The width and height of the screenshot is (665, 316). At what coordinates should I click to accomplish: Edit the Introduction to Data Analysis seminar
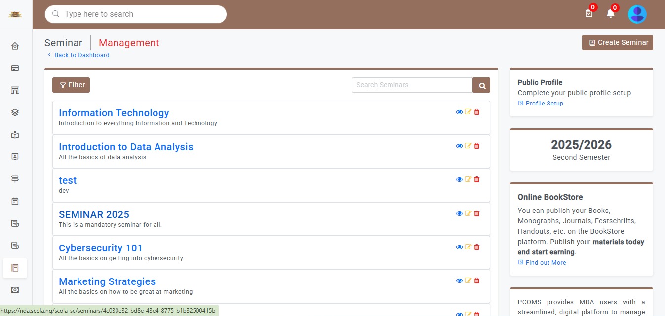point(468,146)
